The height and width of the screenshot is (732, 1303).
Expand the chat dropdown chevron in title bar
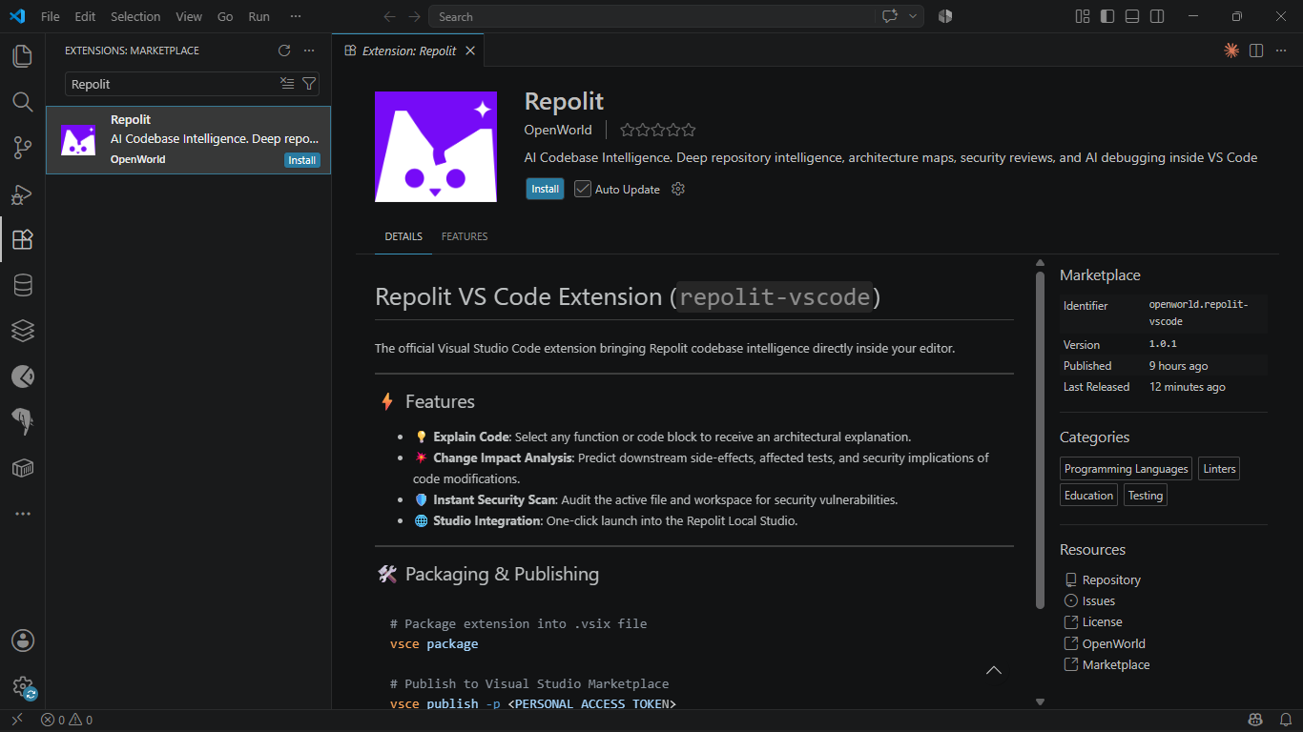913,16
